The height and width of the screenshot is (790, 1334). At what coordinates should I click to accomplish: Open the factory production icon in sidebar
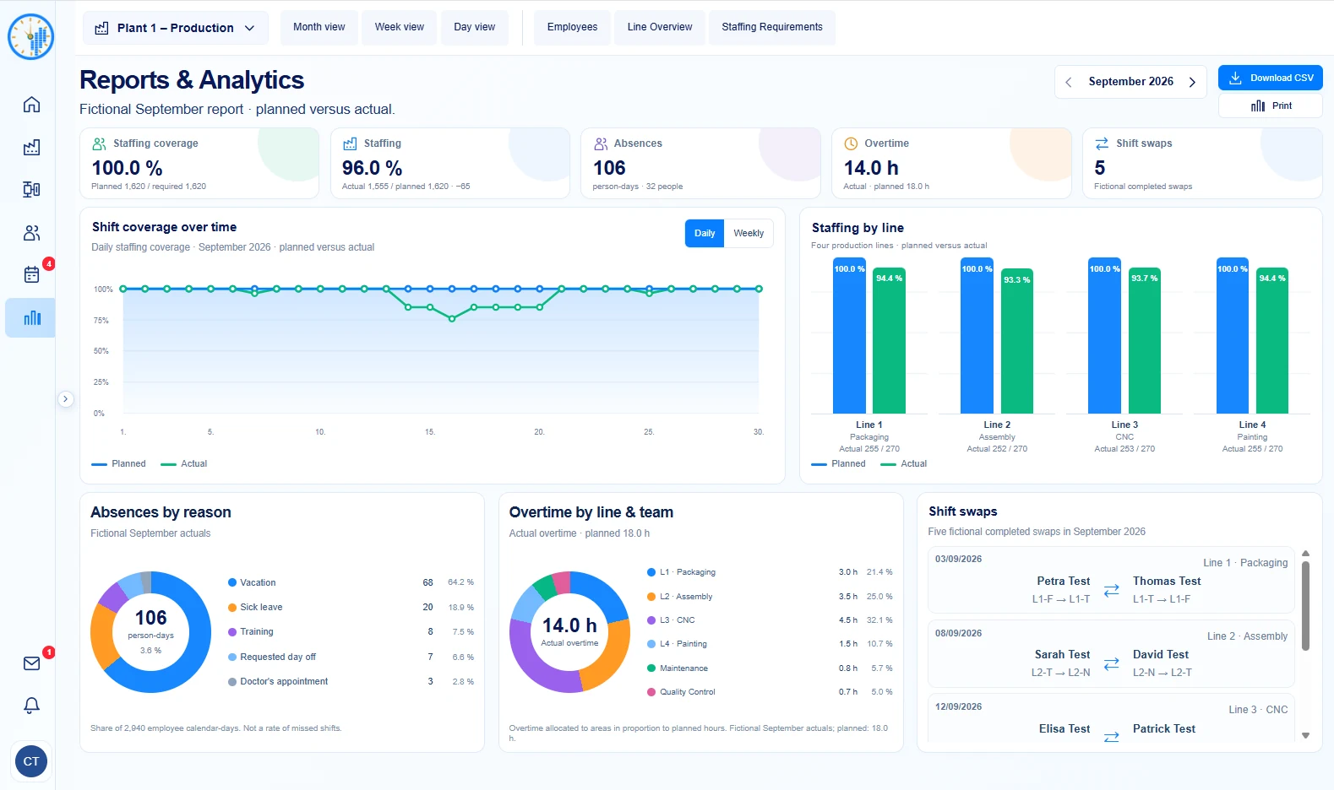point(31,148)
